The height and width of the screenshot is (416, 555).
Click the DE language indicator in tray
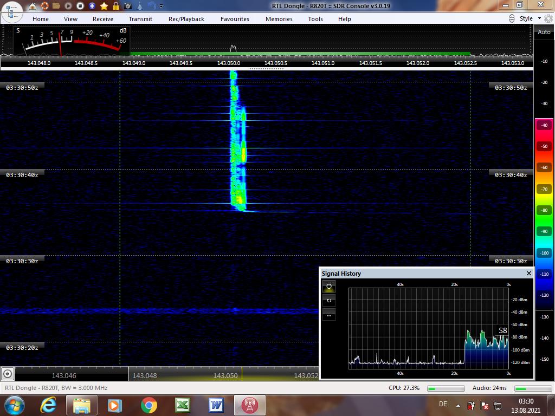443,404
